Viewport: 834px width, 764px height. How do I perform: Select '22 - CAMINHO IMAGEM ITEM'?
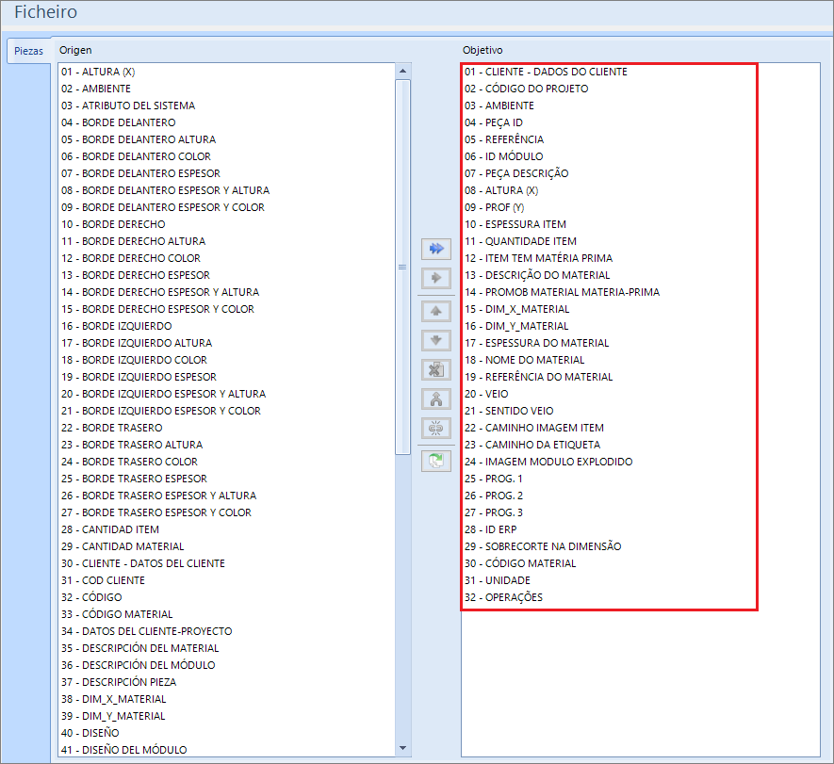coord(534,428)
